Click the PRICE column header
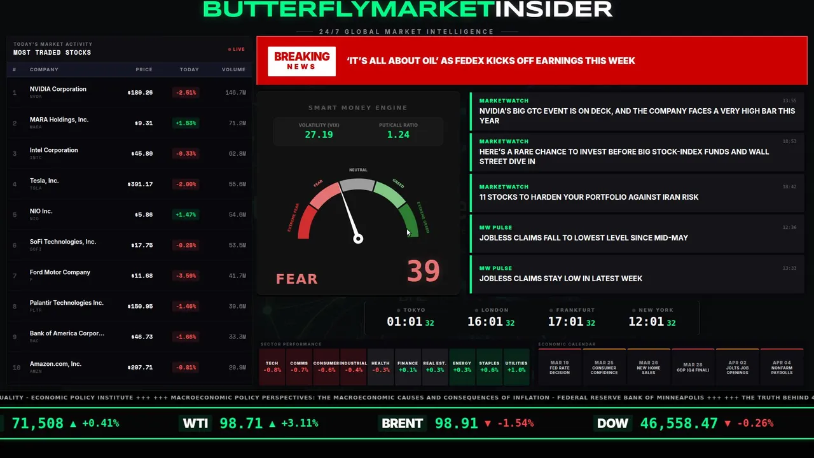This screenshot has width=814, height=458. [x=144, y=69]
